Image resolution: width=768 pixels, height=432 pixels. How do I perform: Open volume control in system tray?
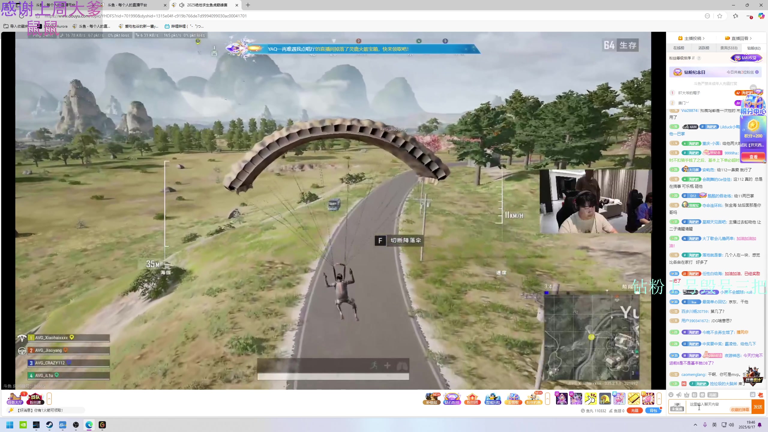click(x=731, y=425)
